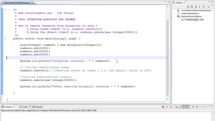Select the Outline view tab
The image size is (215, 121).
tap(179, 3)
